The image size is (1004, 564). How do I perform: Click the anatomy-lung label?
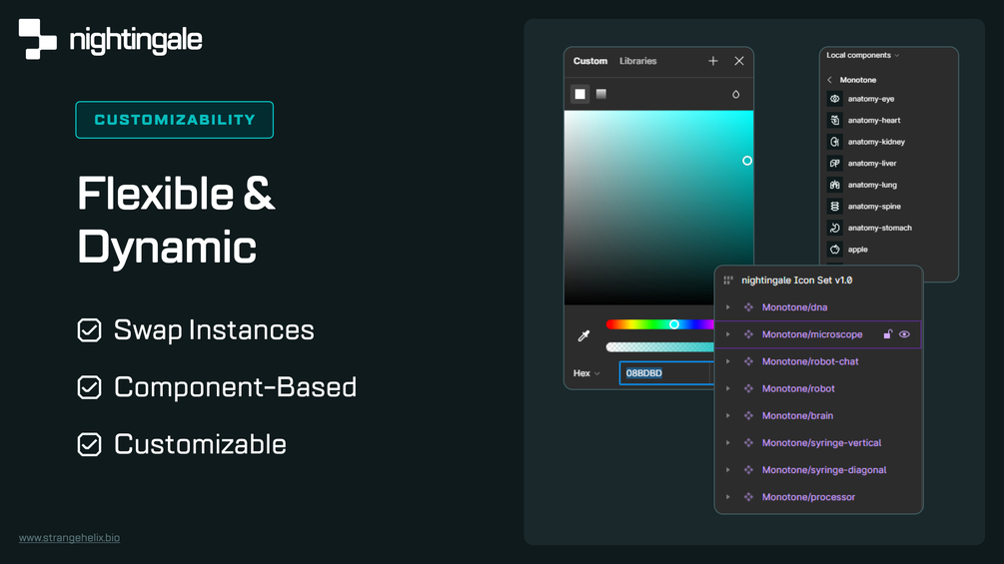872,185
